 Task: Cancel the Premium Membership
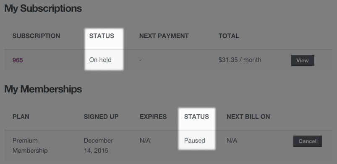308,141
